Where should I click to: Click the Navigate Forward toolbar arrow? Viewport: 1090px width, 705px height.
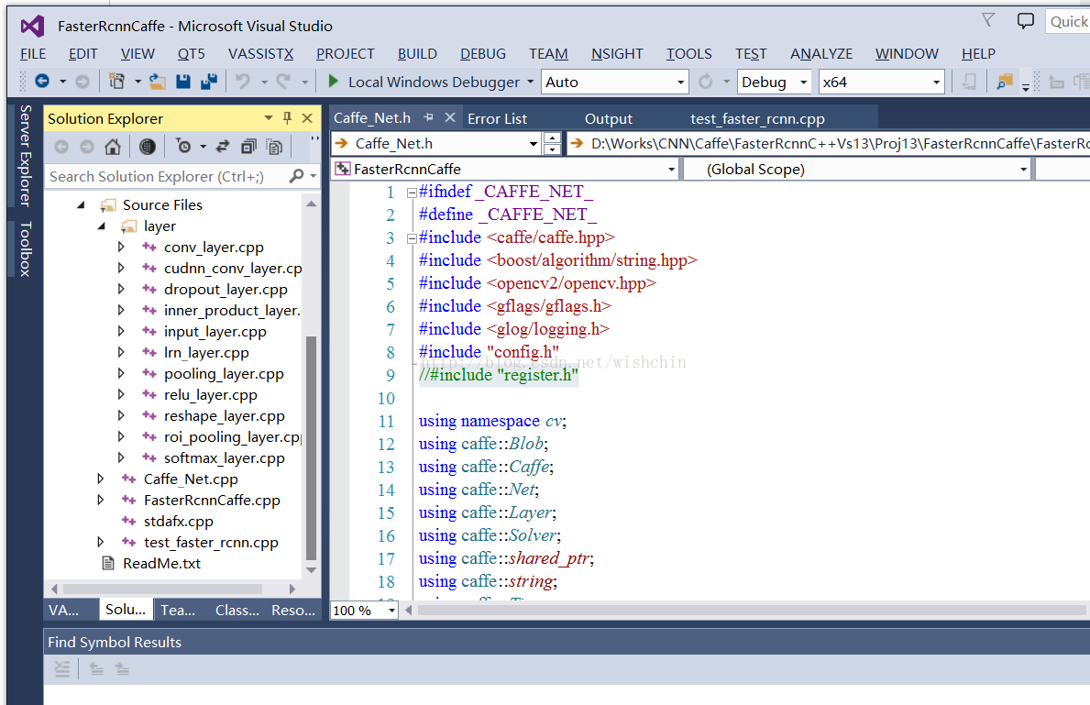(82, 82)
